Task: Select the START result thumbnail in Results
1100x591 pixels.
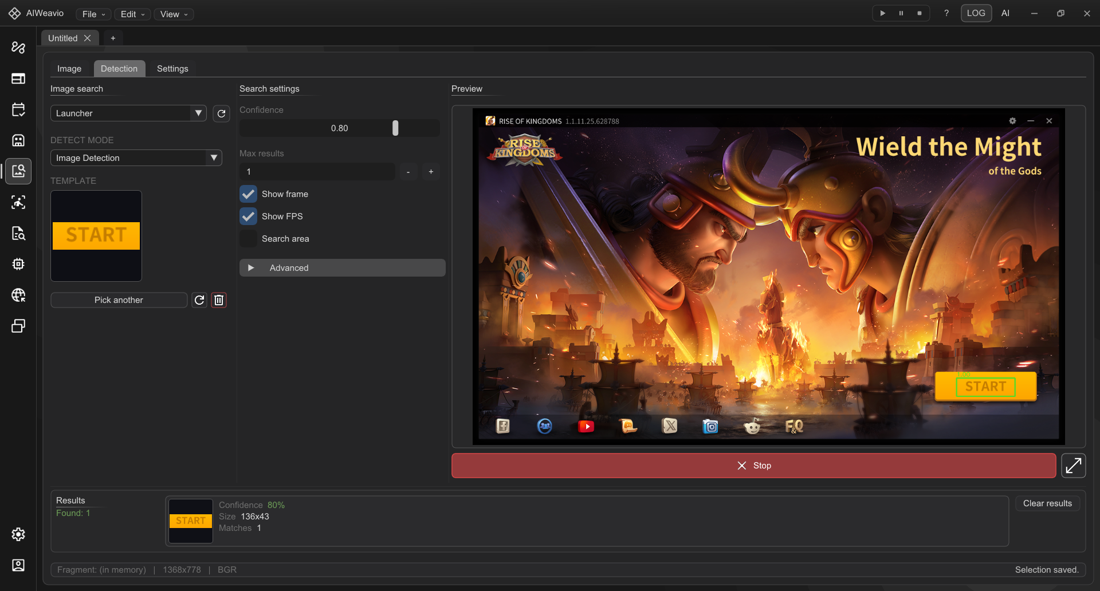Action: pyautogui.click(x=191, y=521)
